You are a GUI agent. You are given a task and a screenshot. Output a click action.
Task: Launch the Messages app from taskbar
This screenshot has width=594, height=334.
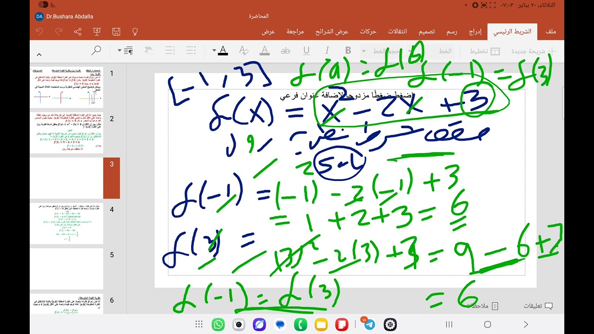pyautogui.click(x=280, y=324)
